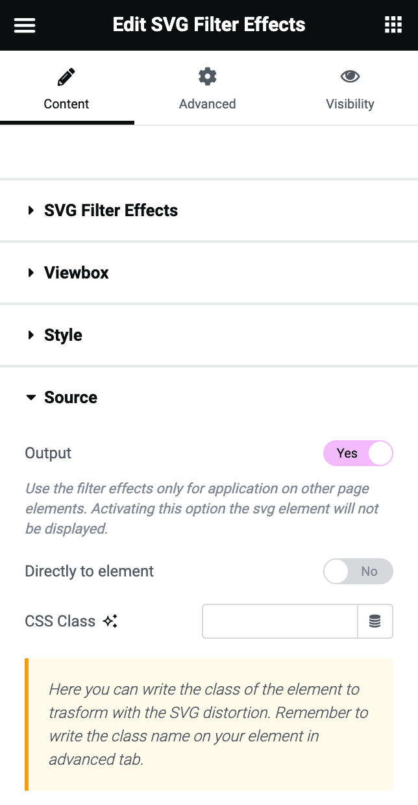
Task: Open the hamburger menu
Action: tap(24, 25)
